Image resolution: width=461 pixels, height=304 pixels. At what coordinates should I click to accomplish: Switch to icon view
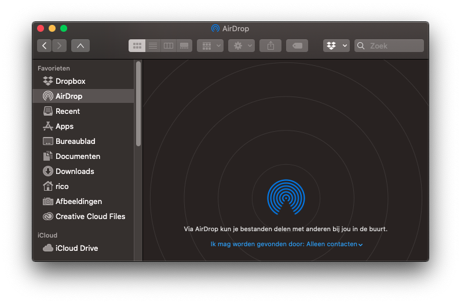coord(137,46)
